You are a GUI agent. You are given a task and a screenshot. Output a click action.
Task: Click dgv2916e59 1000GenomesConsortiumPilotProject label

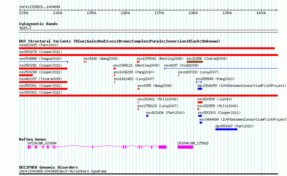pyautogui.click(x=242, y=86)
